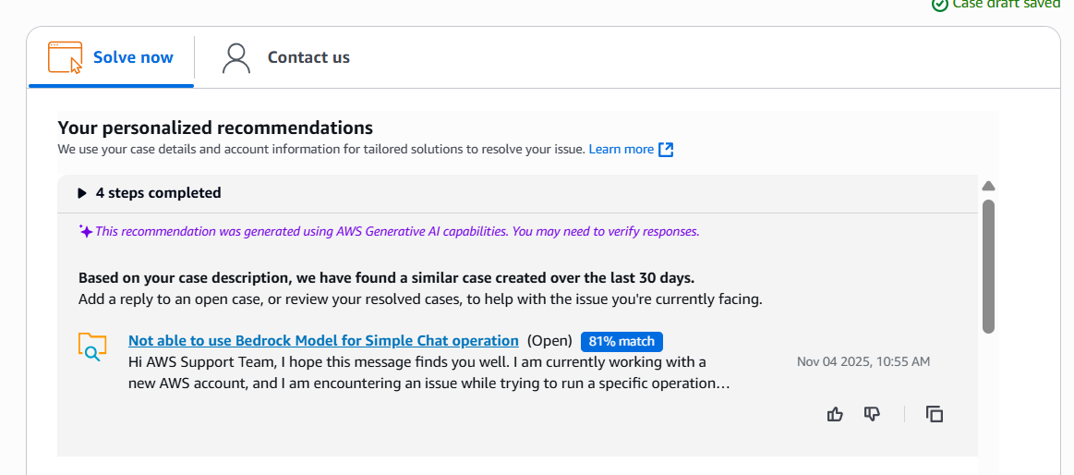Viewport: 1074px width, 475px height.
Task: Click the Solve now browser-window icon
Action: [65, 57]
